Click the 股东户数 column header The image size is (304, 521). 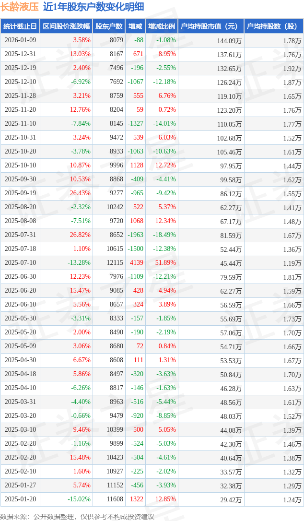coord(109,26)
